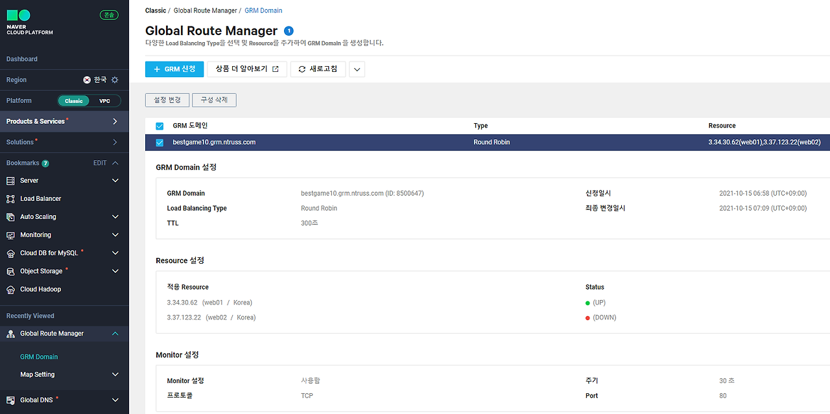Image resolution: width=830 pixels, height=414 pixels.
Task: Click the TTL value 300초
Action: [x=309, y=223]
